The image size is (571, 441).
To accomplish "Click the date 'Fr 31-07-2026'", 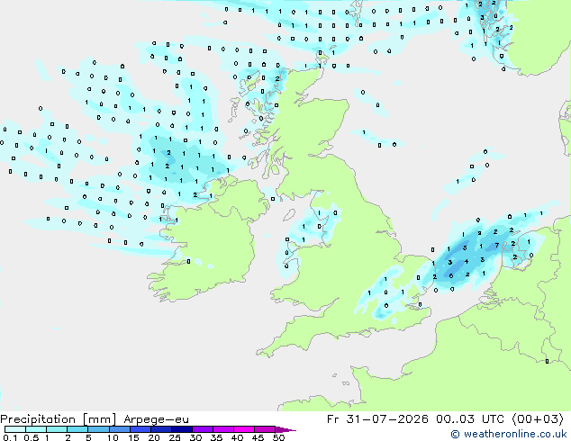I will tap(377, 419).
